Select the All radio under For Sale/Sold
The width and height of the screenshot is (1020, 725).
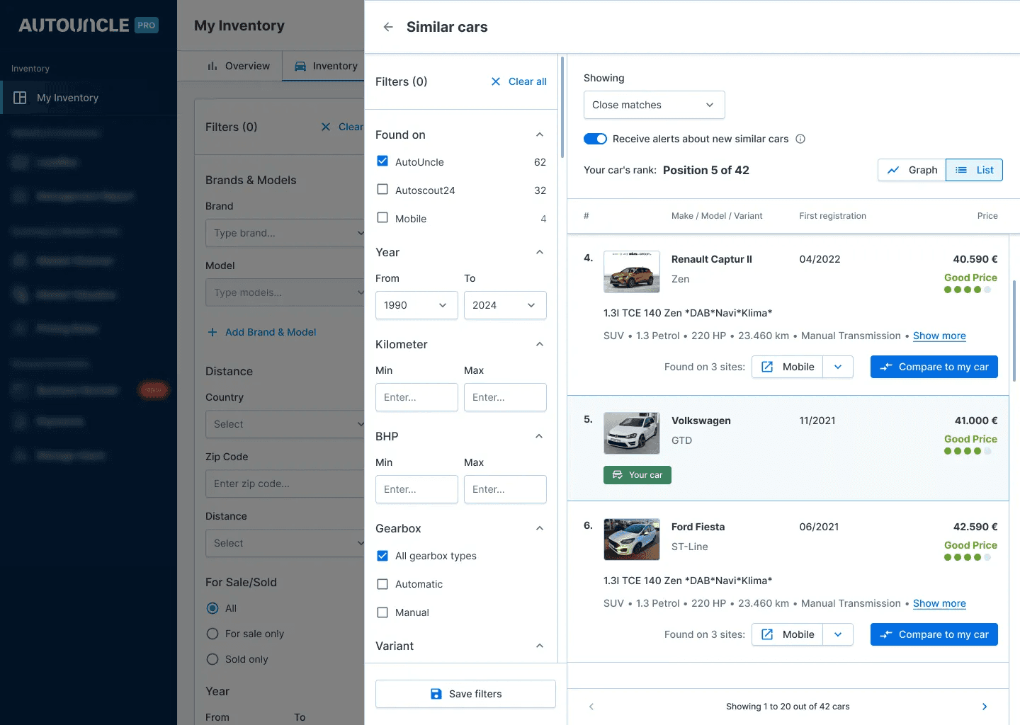[x=212, y=608]
